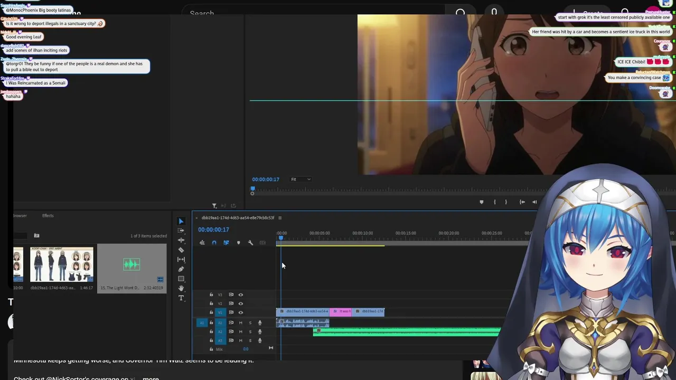Hide track V1 output with eye icon
Image resolution: width=676 pixels, height=380 pixels.
[241, 312]
